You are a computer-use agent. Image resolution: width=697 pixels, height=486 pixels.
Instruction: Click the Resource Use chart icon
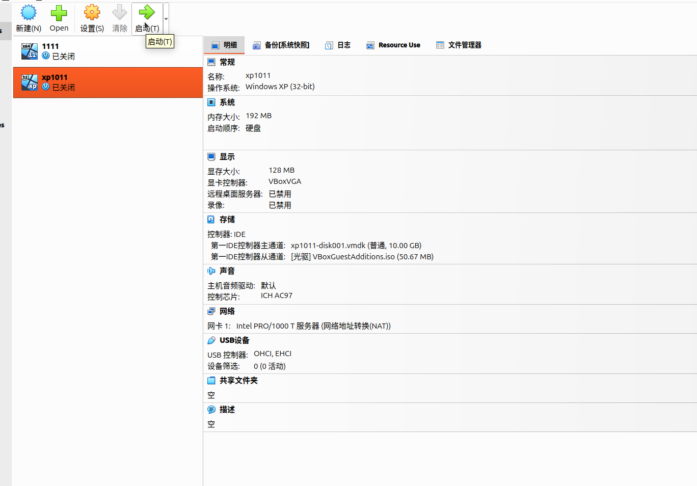370,45
